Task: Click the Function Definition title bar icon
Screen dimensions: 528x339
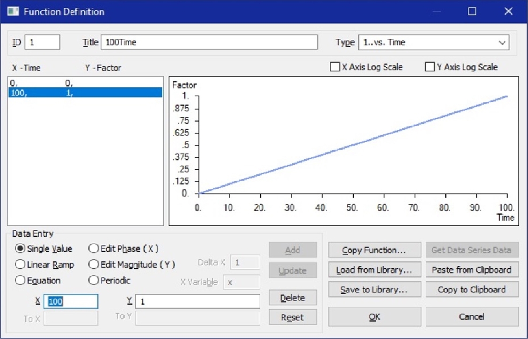Action: 13,11
